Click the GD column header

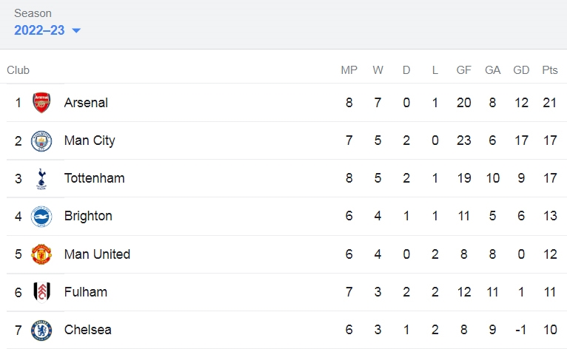[x=521, y=70]
